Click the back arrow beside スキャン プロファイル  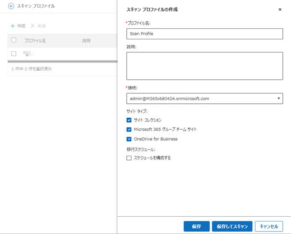pos(11,6)
